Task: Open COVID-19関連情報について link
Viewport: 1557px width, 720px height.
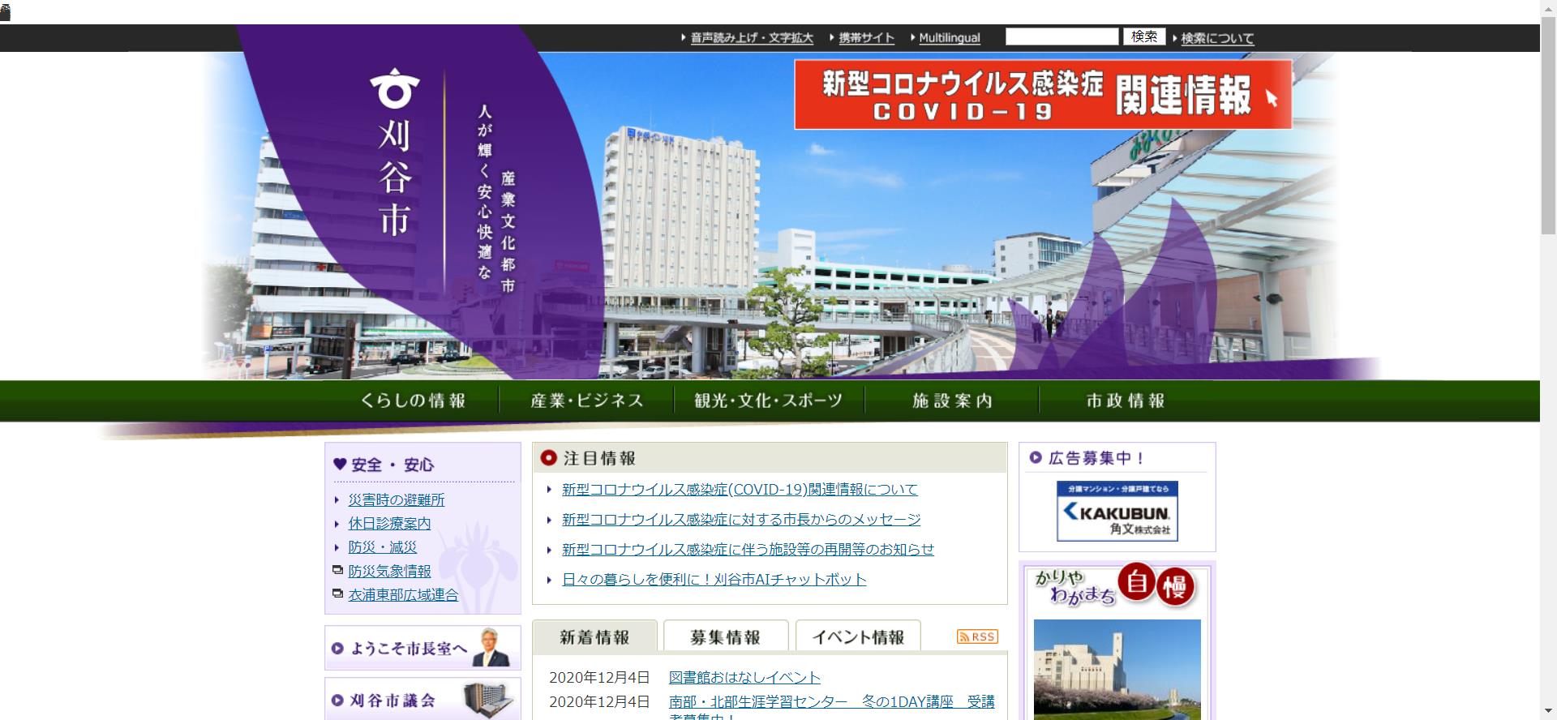Action: 740,490
